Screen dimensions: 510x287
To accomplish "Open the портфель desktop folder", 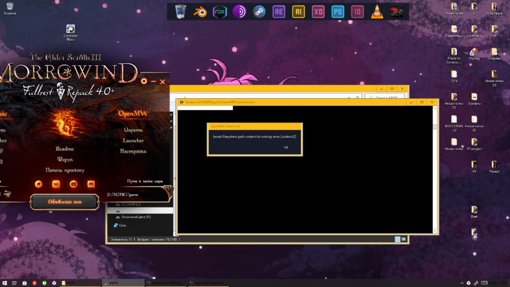I will point(494,9).
